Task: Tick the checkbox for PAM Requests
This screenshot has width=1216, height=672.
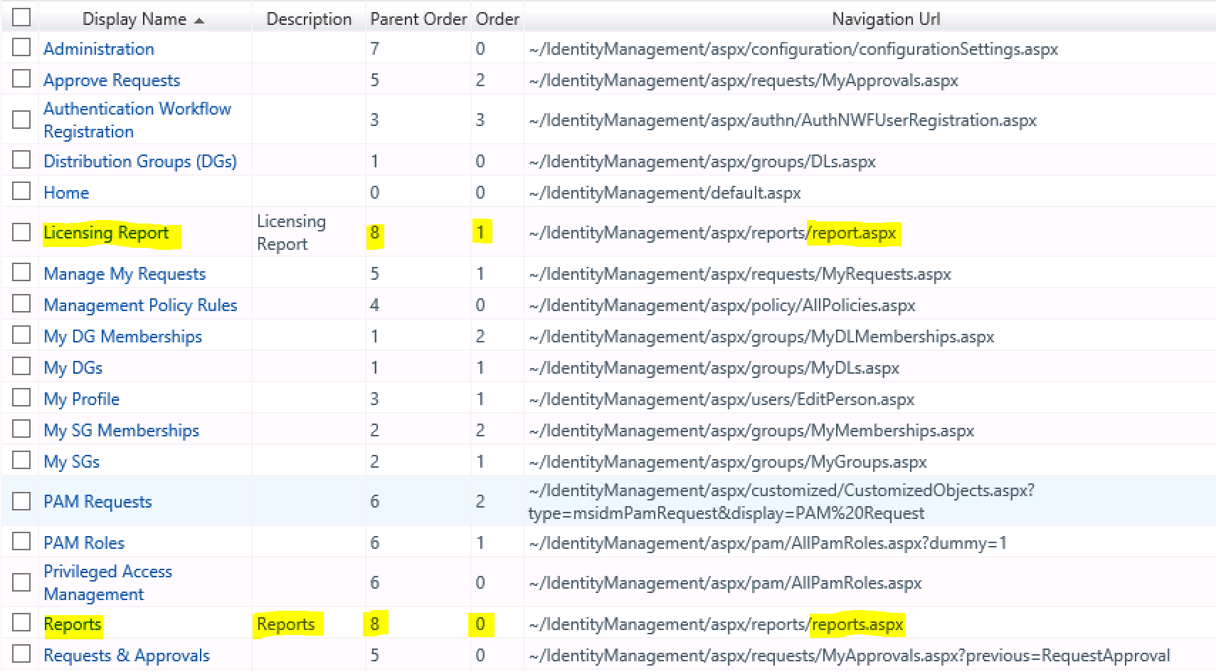Action: coord(21,501)
